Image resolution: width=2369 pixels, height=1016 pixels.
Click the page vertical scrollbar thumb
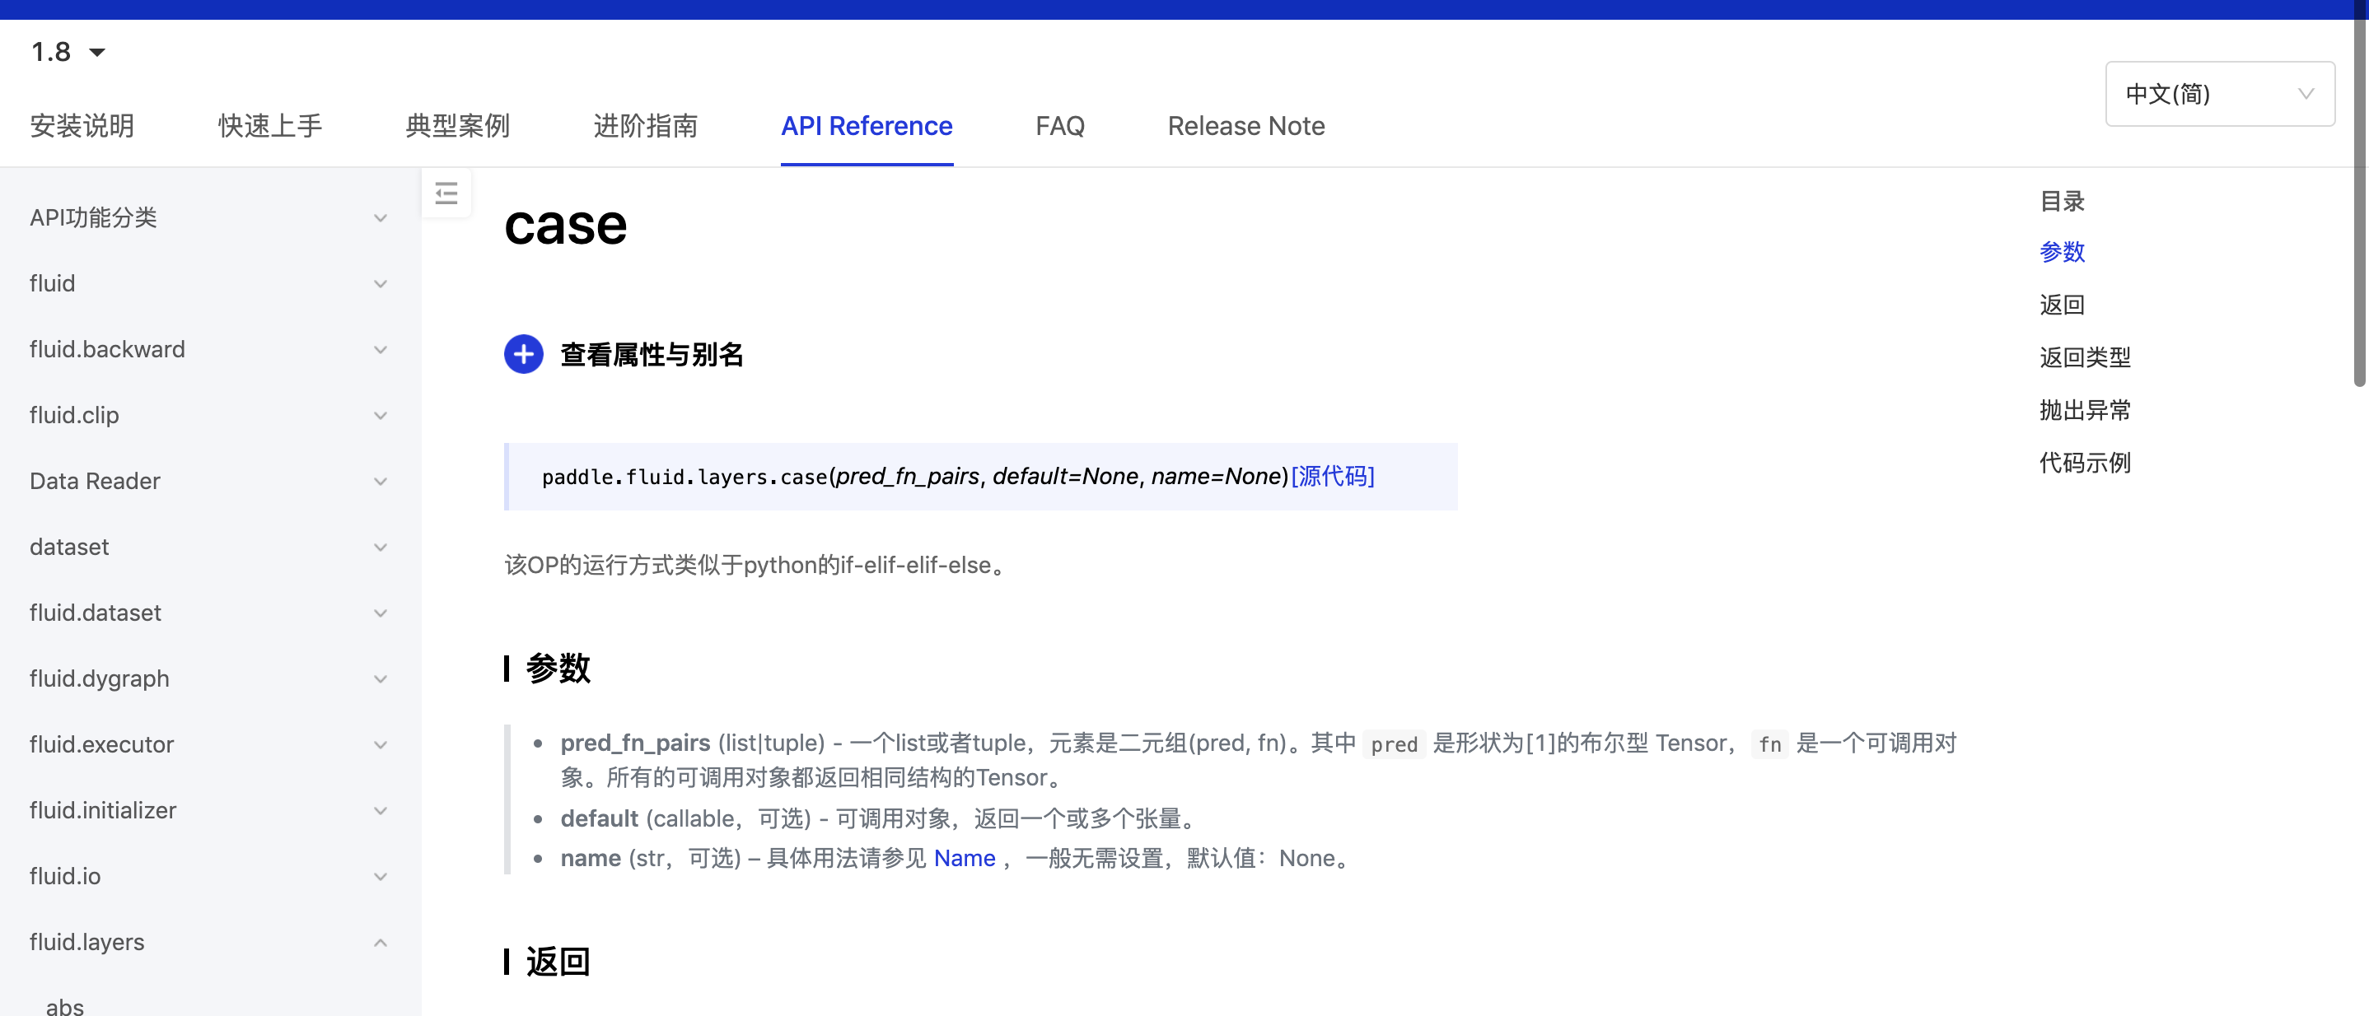click(2359, 193)
